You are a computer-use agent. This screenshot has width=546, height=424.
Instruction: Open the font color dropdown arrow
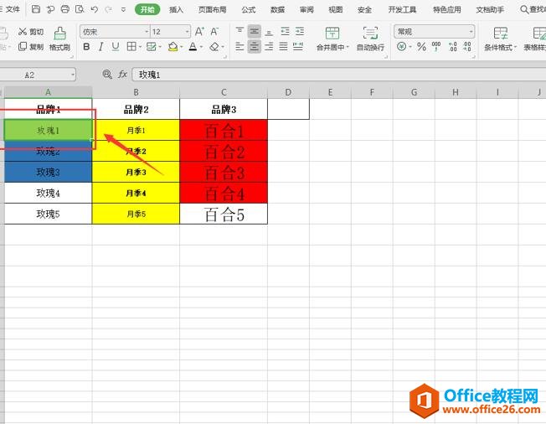pos(201,47)
